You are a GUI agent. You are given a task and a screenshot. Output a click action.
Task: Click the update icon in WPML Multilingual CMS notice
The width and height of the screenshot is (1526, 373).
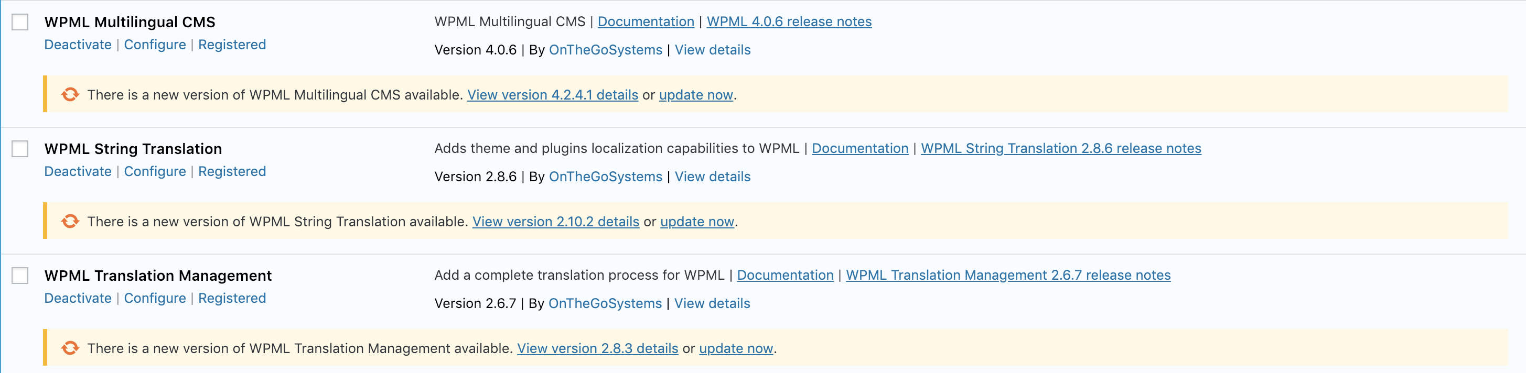point(70,95)
